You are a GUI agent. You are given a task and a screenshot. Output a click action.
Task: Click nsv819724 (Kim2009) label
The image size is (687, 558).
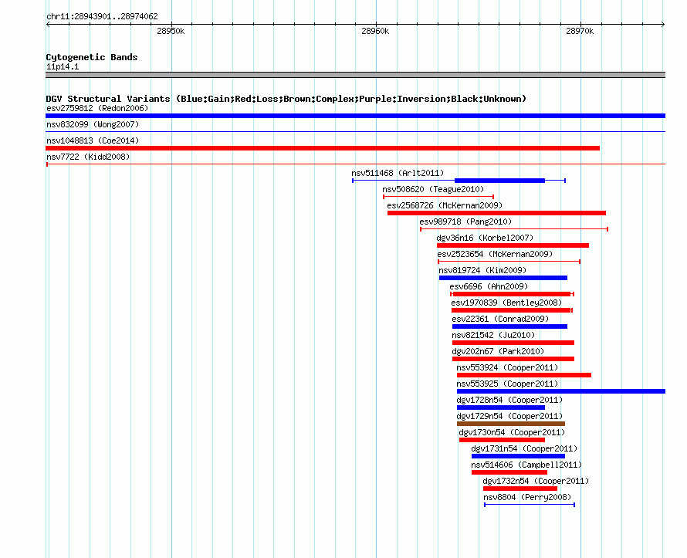click(482, 270)
